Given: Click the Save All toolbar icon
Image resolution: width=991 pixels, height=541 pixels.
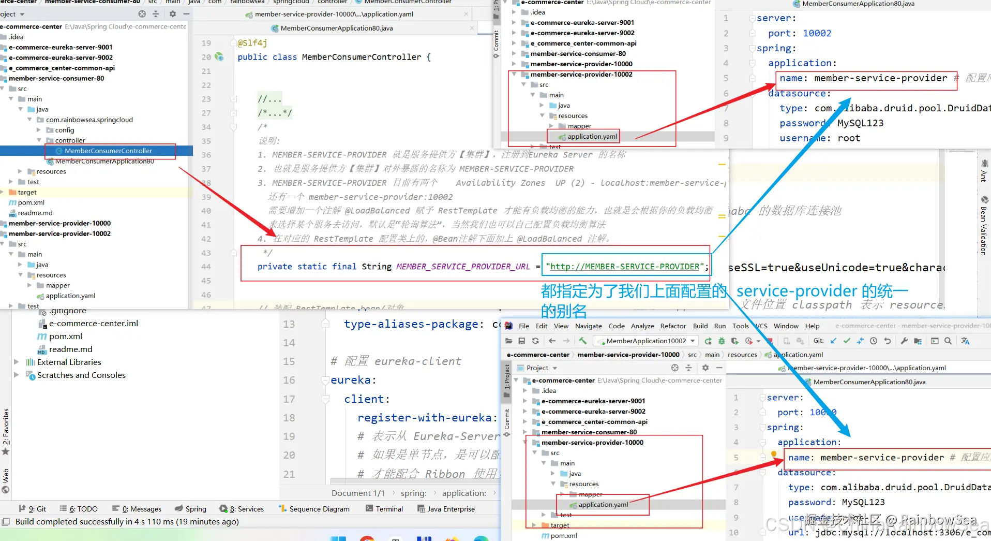Looking at the screenshot, I should click(522, 341).
